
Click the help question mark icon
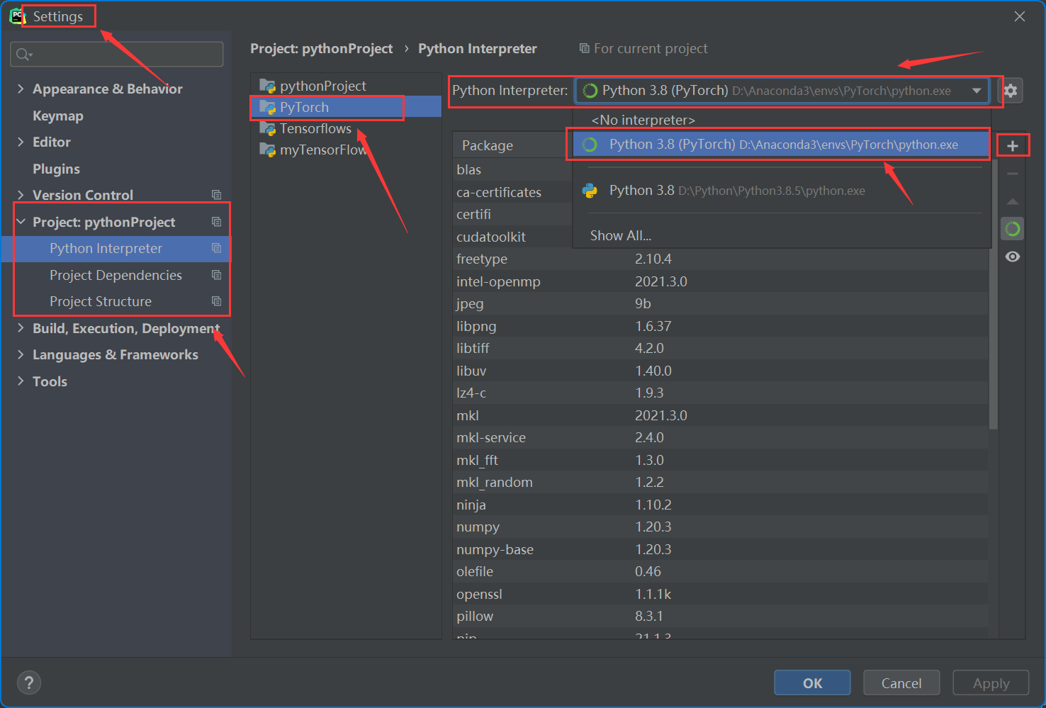[28, 682]
